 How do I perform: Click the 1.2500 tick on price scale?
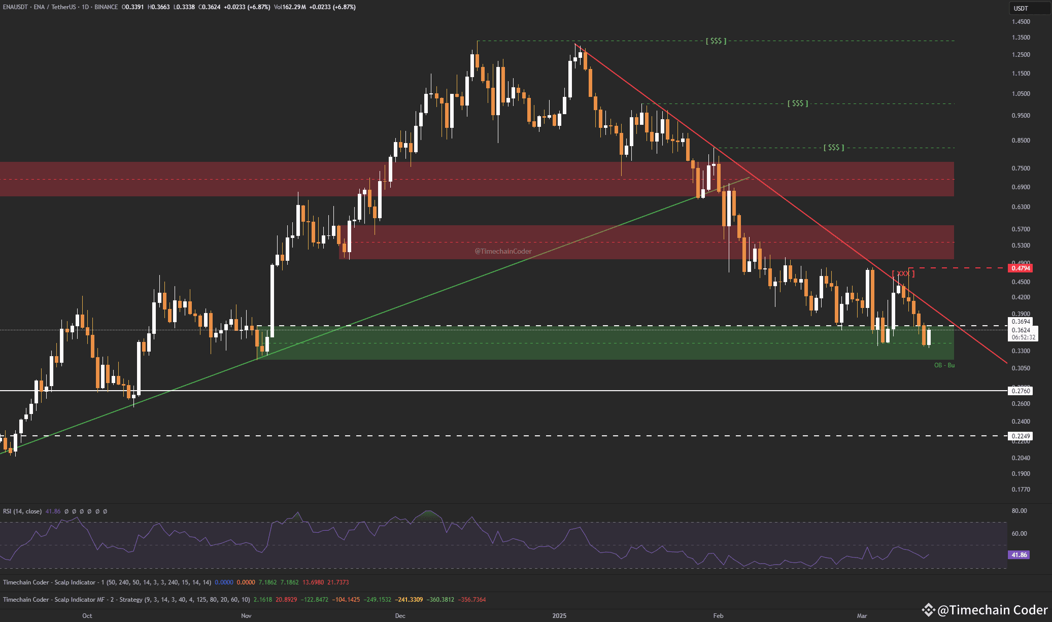pyautogui.click(x=1021, y=55)
